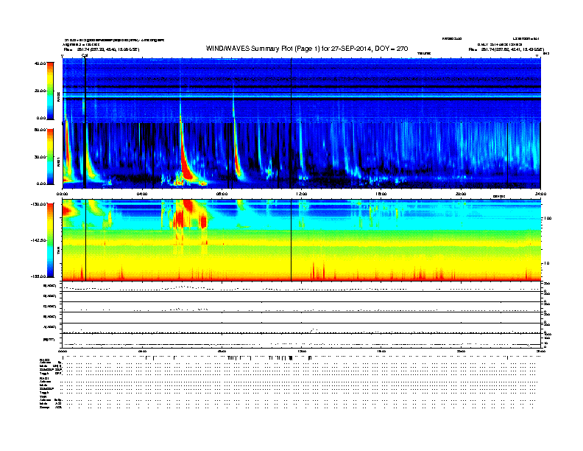Click the RAD1 color scale bar

point(50,157)
